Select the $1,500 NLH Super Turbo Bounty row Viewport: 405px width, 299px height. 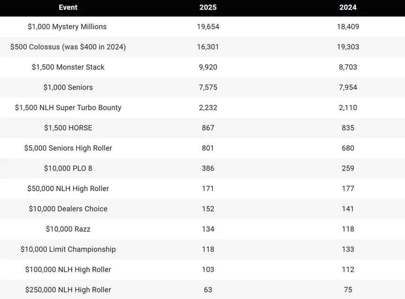[x=202, y=108]
